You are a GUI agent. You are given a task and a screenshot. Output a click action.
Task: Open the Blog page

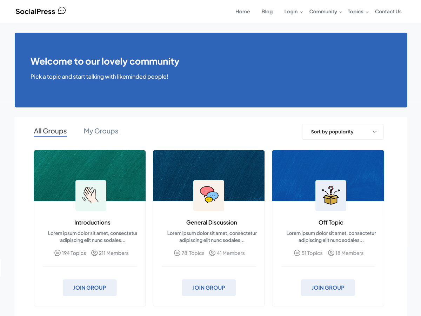coord(267,11)
